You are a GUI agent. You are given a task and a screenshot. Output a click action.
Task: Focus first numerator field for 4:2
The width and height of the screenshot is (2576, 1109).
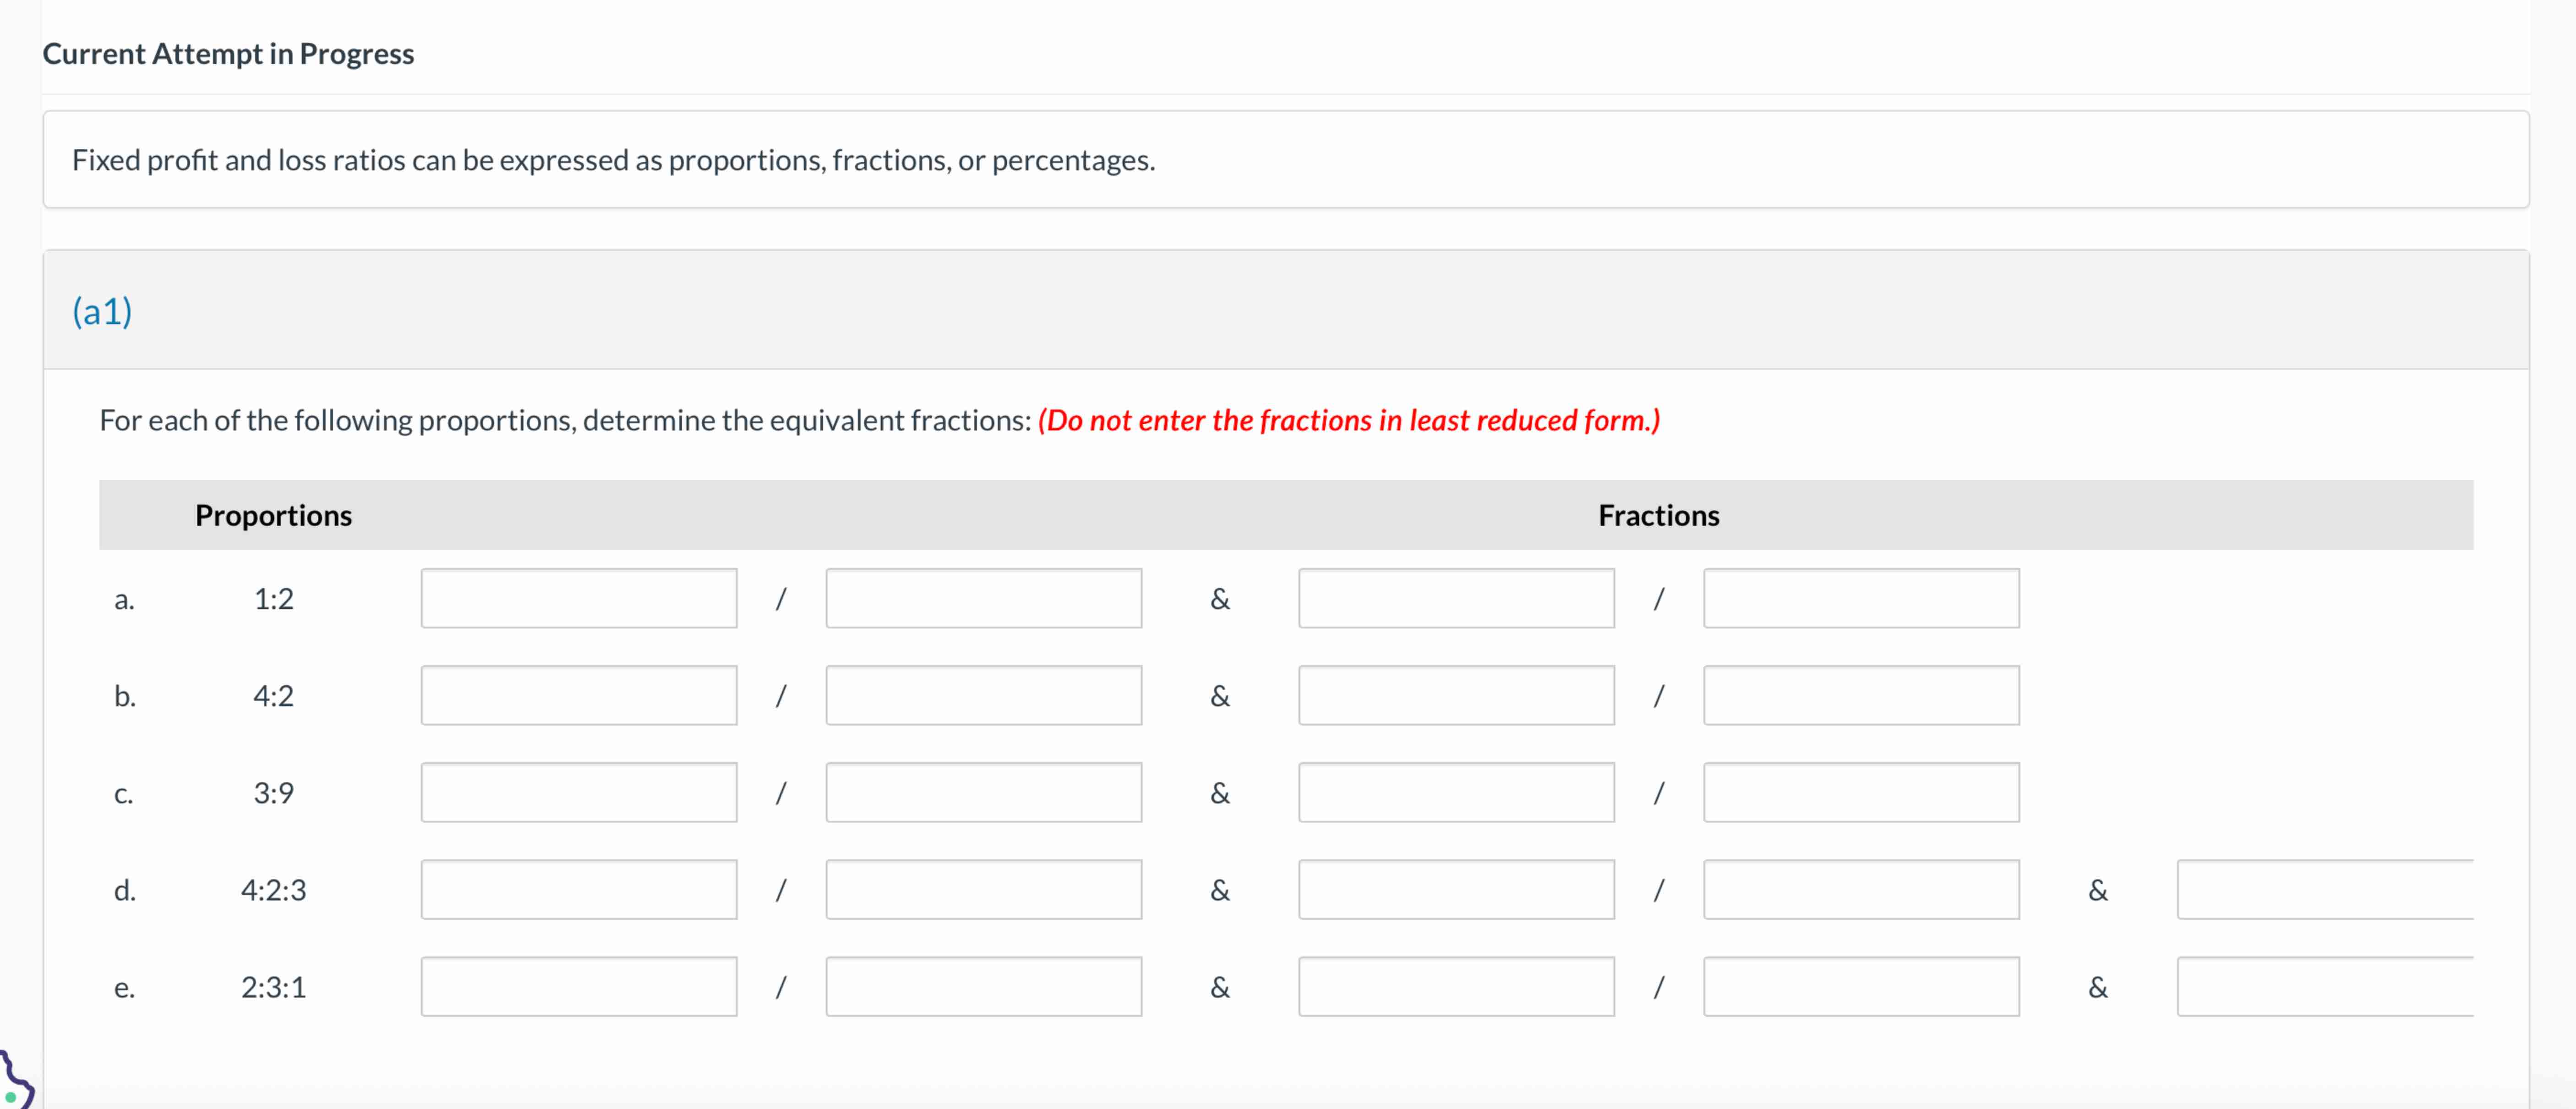click(579, 695)
